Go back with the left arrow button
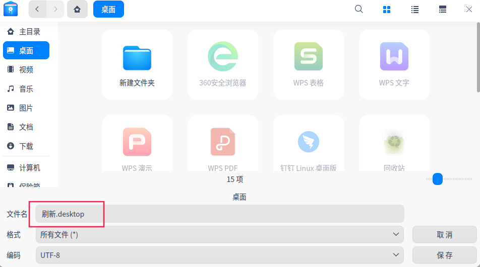 click(x=37, y=9)
